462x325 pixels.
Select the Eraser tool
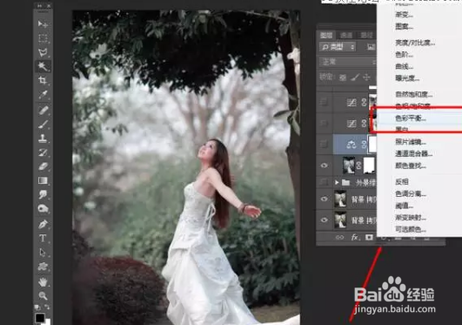(43, 166)
